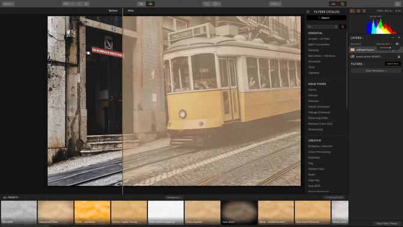
Task: Show the histogram panel icon
Action: point(352,11)
